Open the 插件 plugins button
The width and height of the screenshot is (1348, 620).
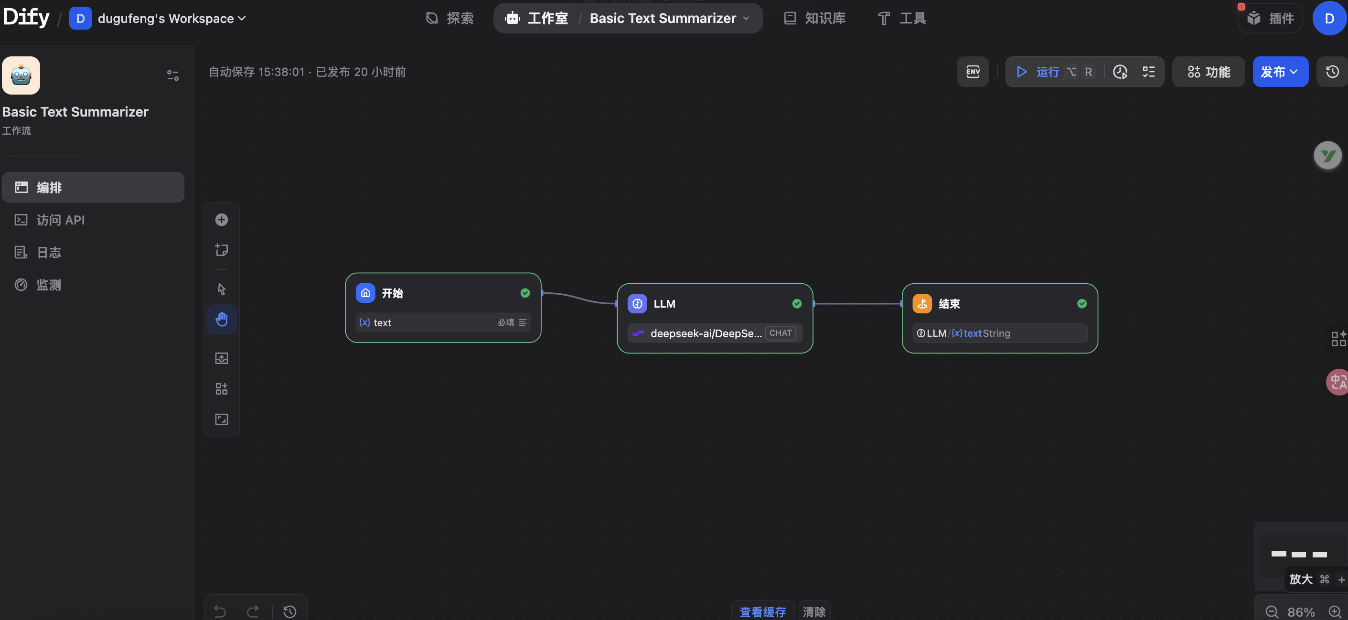coord(1270,18)
